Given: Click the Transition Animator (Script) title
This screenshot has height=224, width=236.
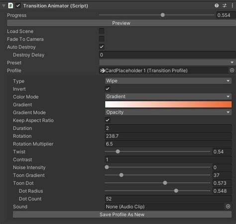Looking at the screenshot, I should pos(56,6).
